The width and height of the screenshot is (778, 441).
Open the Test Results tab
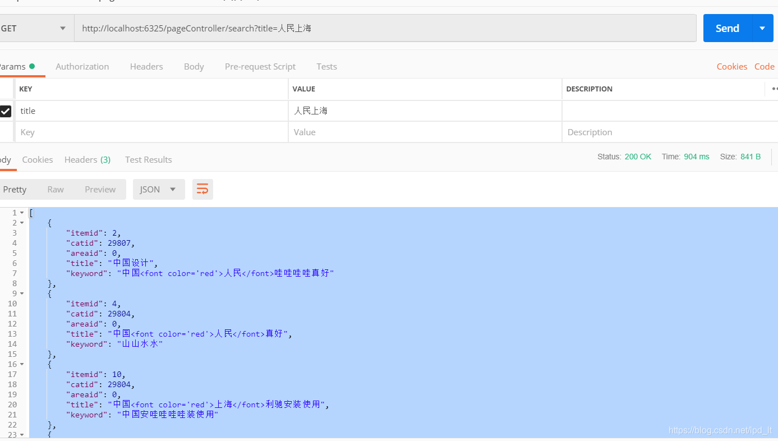point(149,159)
